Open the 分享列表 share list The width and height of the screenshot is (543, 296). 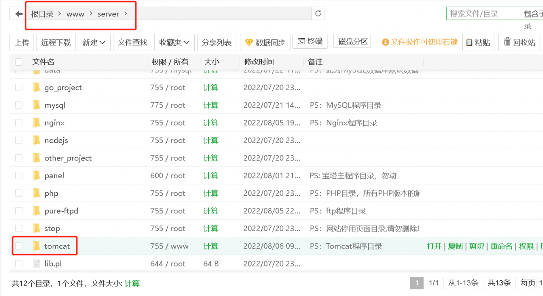216,42
